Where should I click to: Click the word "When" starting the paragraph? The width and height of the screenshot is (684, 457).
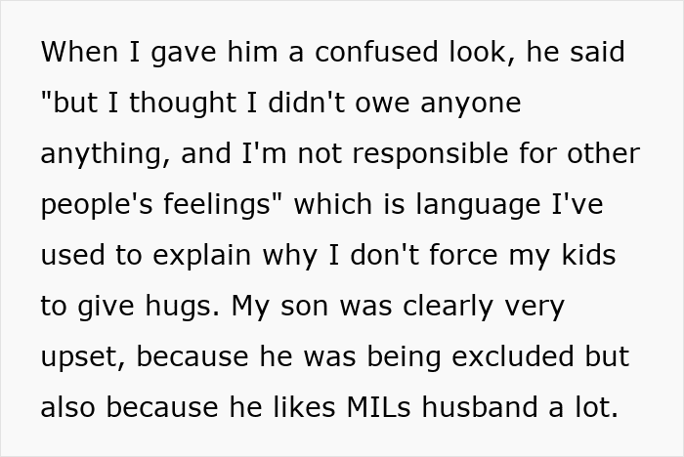tap(78, 52)
